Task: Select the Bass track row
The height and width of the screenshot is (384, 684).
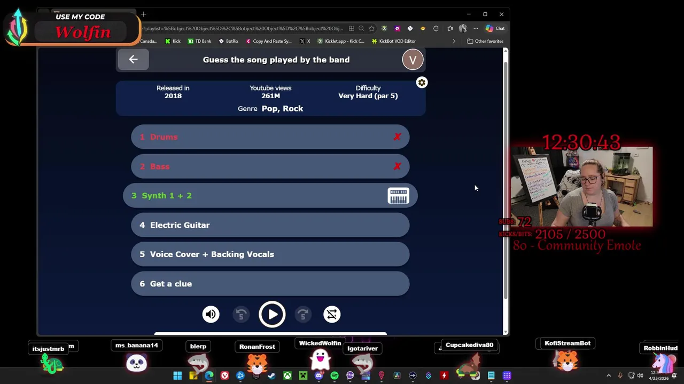Action: [x=270, y=166]
